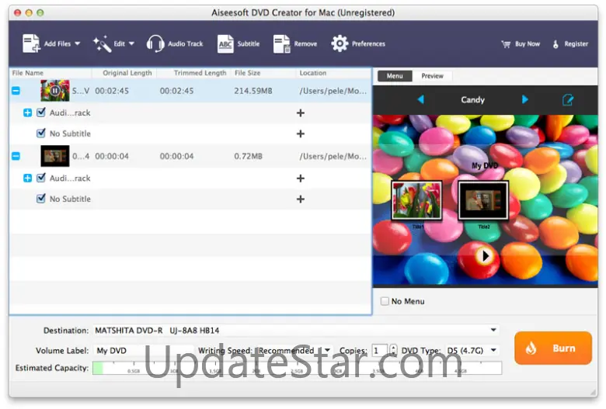
Task: Uncheck No Subtitle of second video
Action: (40, 199)
